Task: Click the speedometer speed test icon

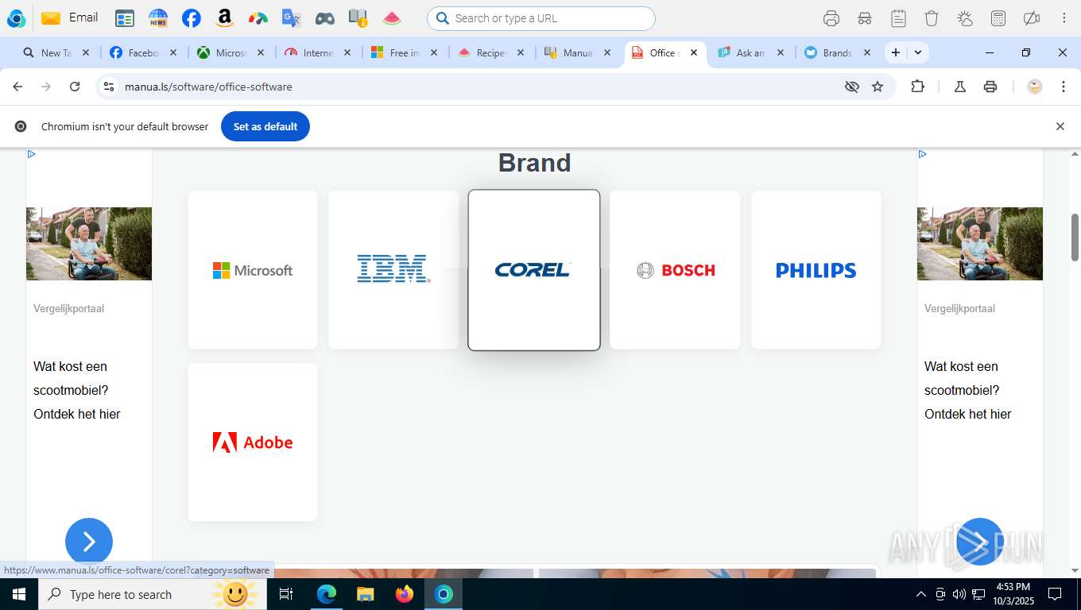Action: coord(258,18)
